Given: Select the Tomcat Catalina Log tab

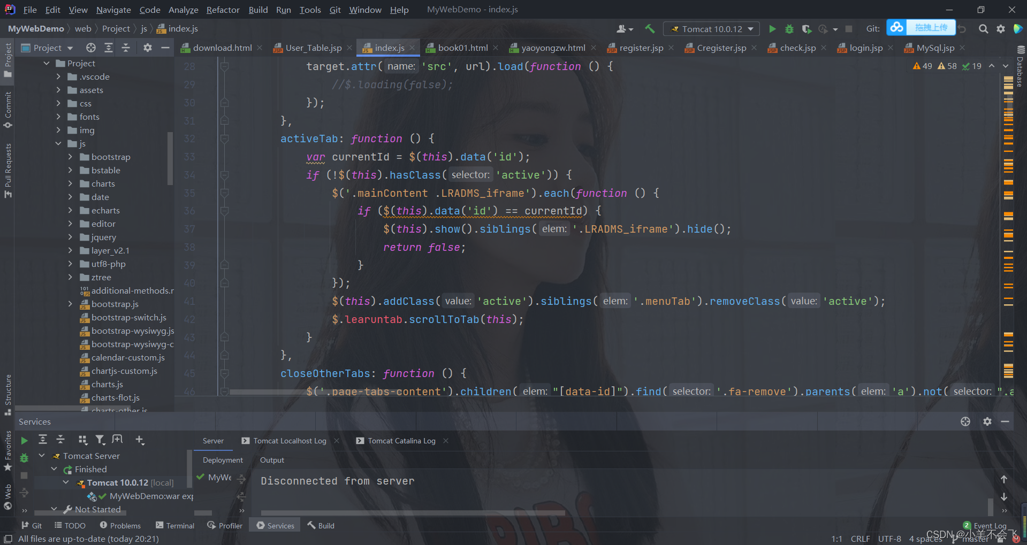Looking at the screenshot, I should coord(401,440).
